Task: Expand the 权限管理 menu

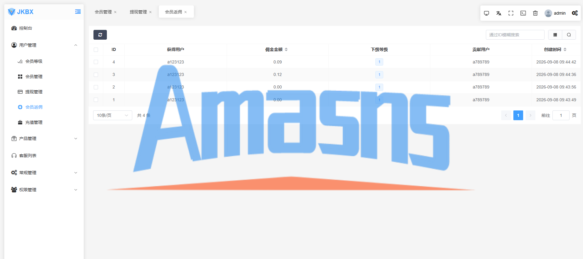Action: (44, 190)
